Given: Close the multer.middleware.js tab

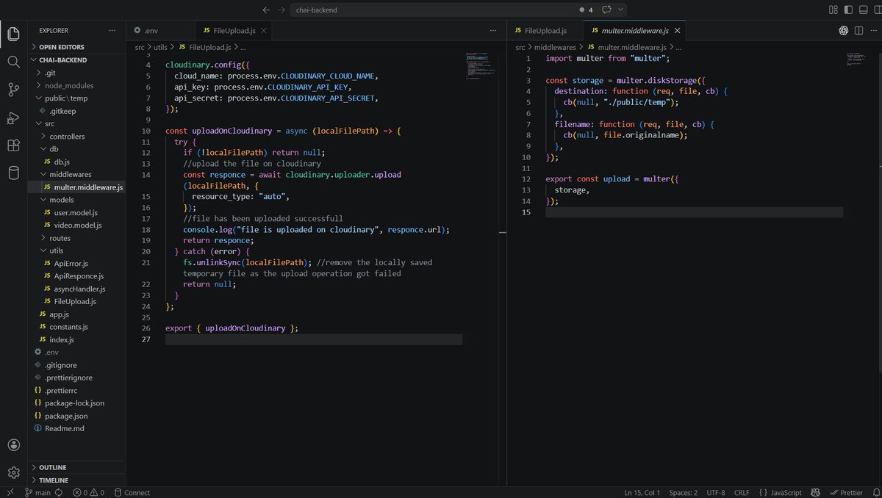Looking at the screenshot, I should pyautogui.click(x=678, y=30).
